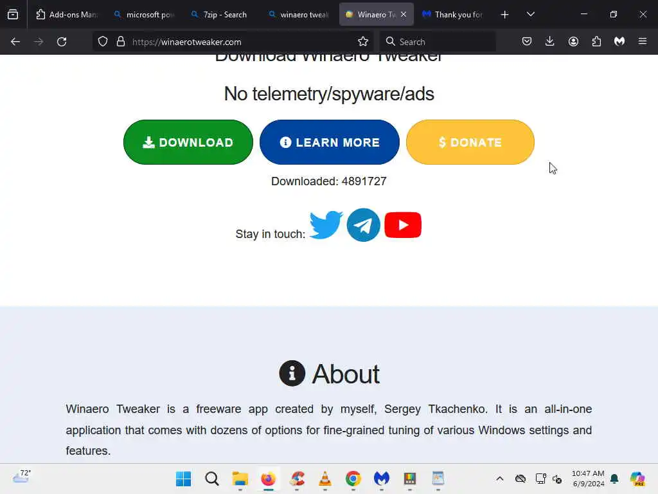
Task: Launch CCleaner from the taskbar
Action: point(297,479)
